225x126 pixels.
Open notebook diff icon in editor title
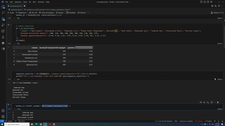pos(216,6)
